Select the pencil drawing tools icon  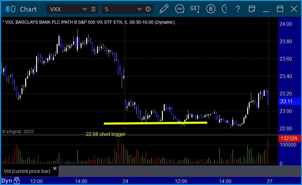[164, 9]
